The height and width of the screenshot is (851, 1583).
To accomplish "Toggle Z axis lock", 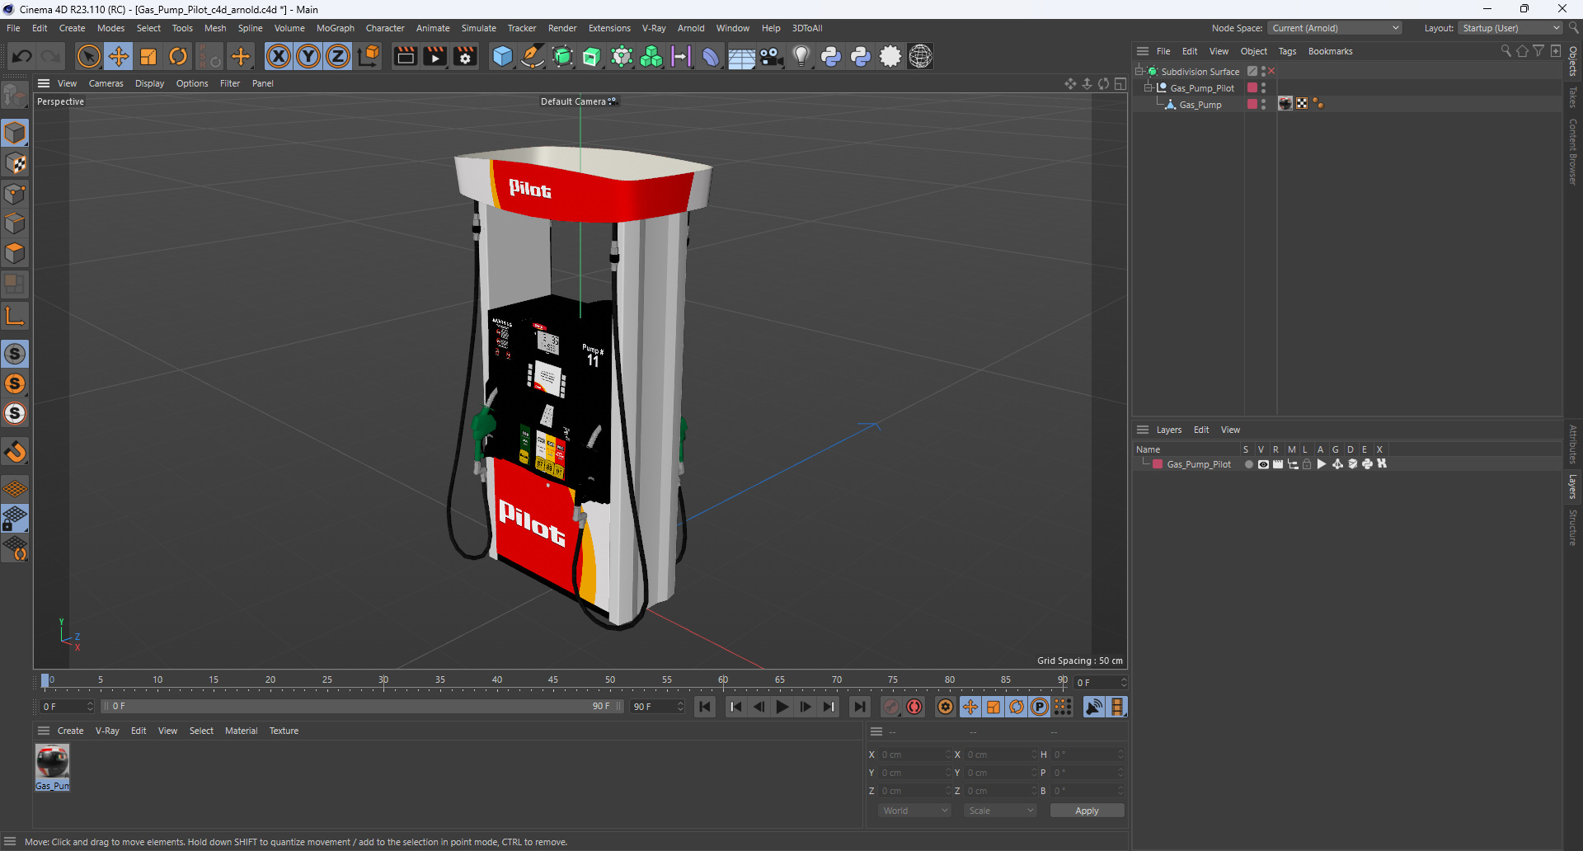I will 338,56.
